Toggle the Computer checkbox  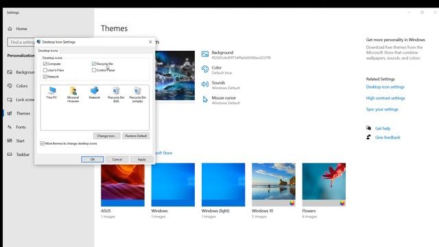coord(45,64)
